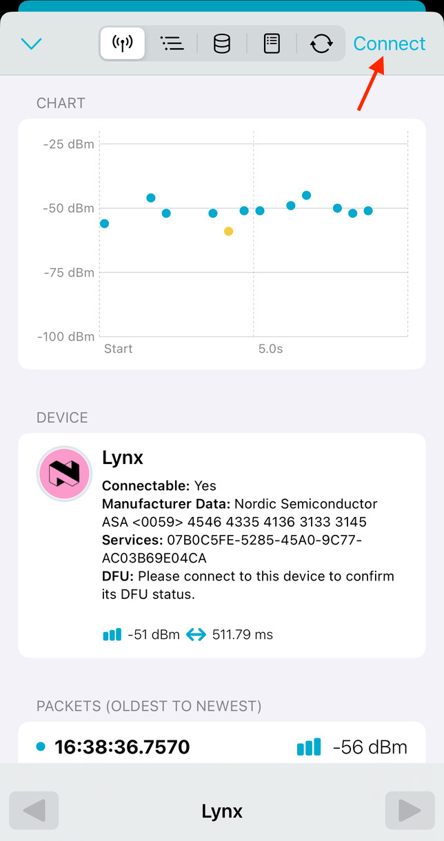
Task: Tap the Lynx device name heading
Action: coord(123,458)
